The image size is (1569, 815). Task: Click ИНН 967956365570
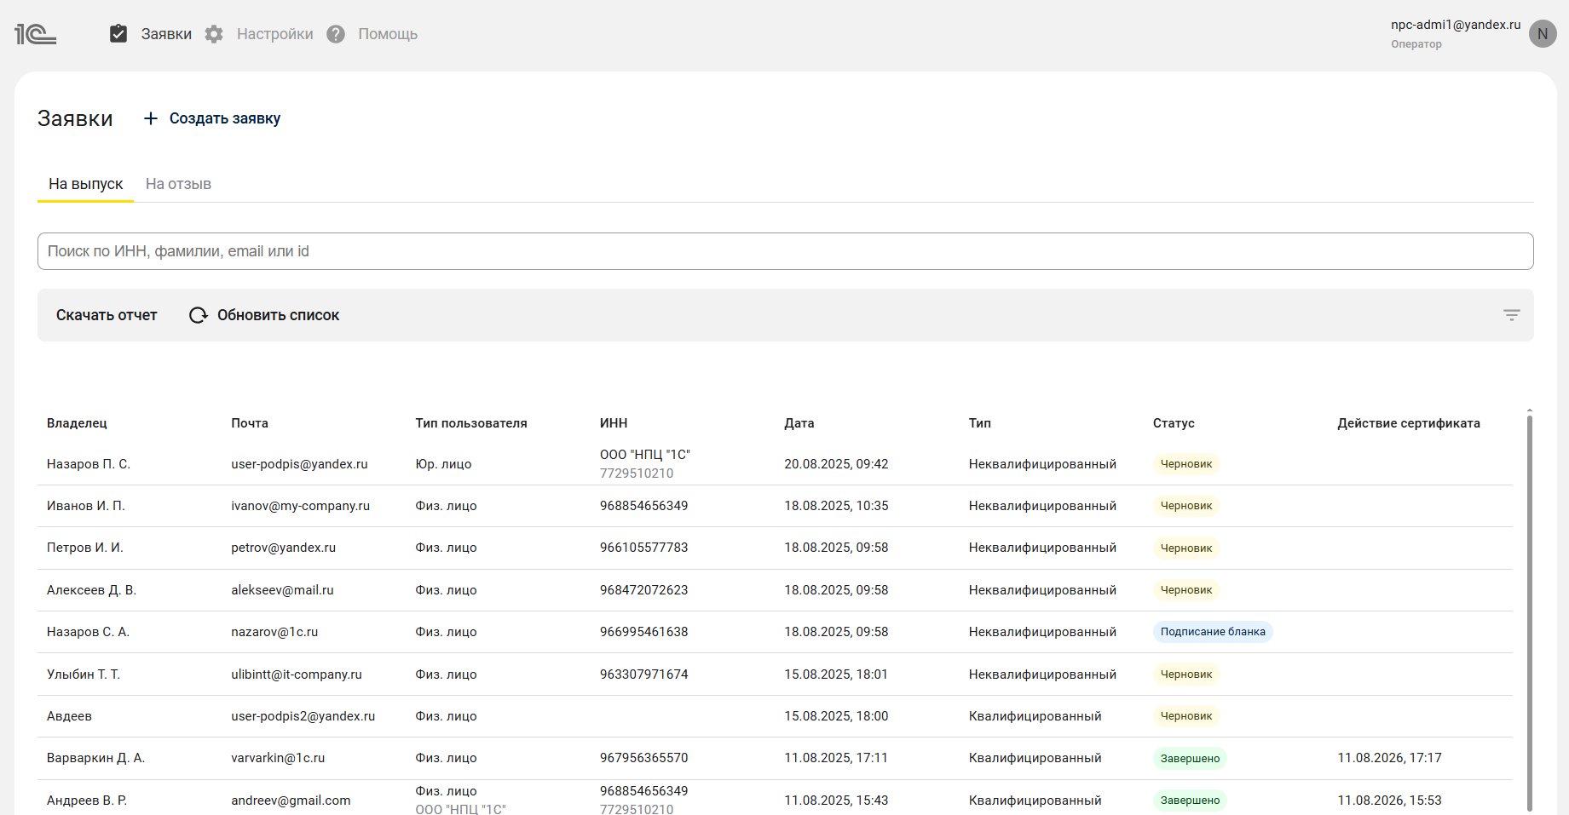pos(643,758)
